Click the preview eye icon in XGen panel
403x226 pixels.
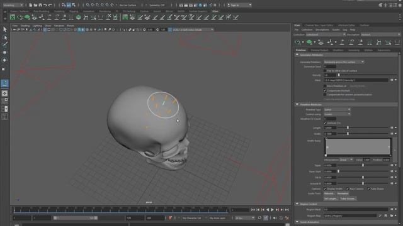point(298,42)
